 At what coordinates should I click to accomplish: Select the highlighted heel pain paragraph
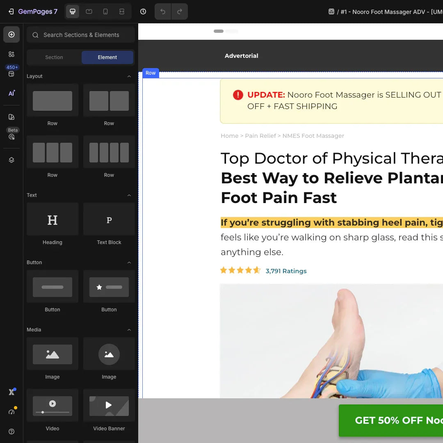pyautogui.click(x=332, y=237)
